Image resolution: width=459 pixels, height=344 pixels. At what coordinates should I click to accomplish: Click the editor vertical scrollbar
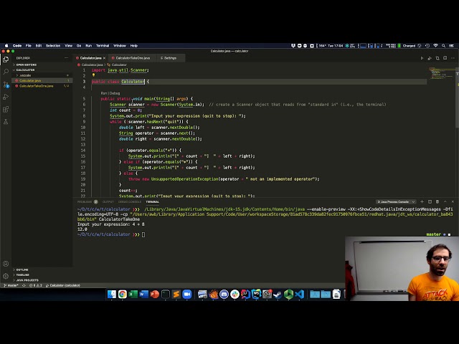coord(457,98)
